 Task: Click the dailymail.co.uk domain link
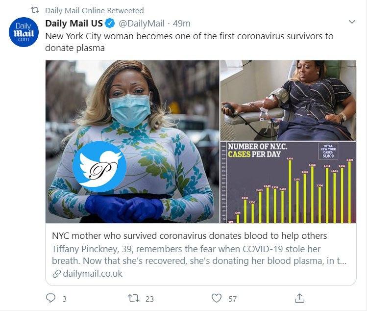tap(93, 273)
